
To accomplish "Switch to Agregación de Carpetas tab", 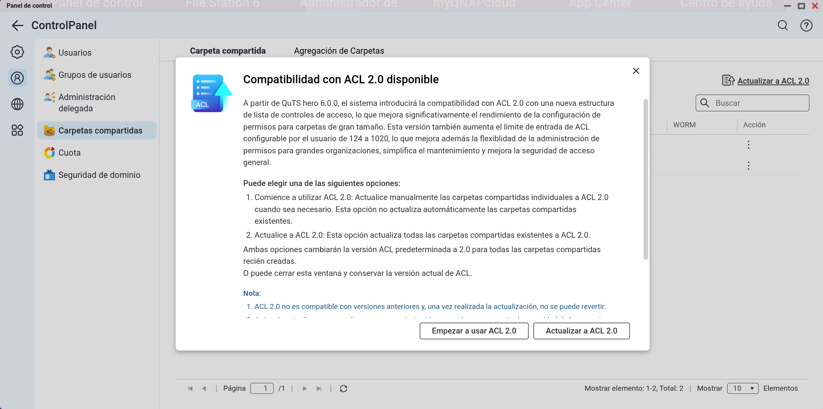I will click(339, 51).
